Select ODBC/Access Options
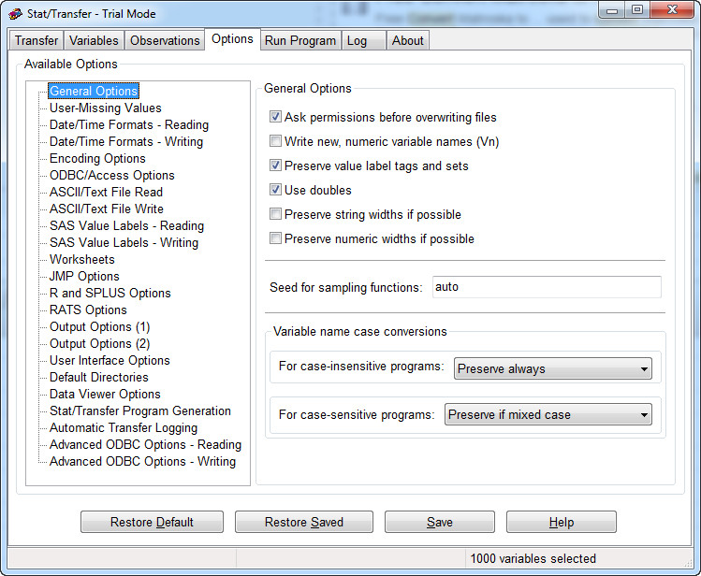 [111, 176]
